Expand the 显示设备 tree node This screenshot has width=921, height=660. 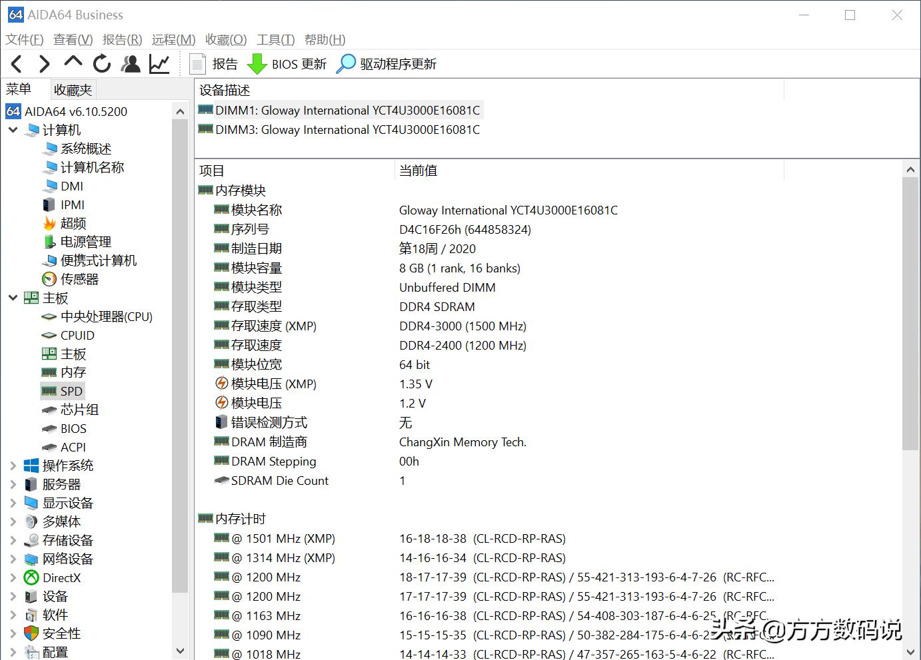pos(13,503)
